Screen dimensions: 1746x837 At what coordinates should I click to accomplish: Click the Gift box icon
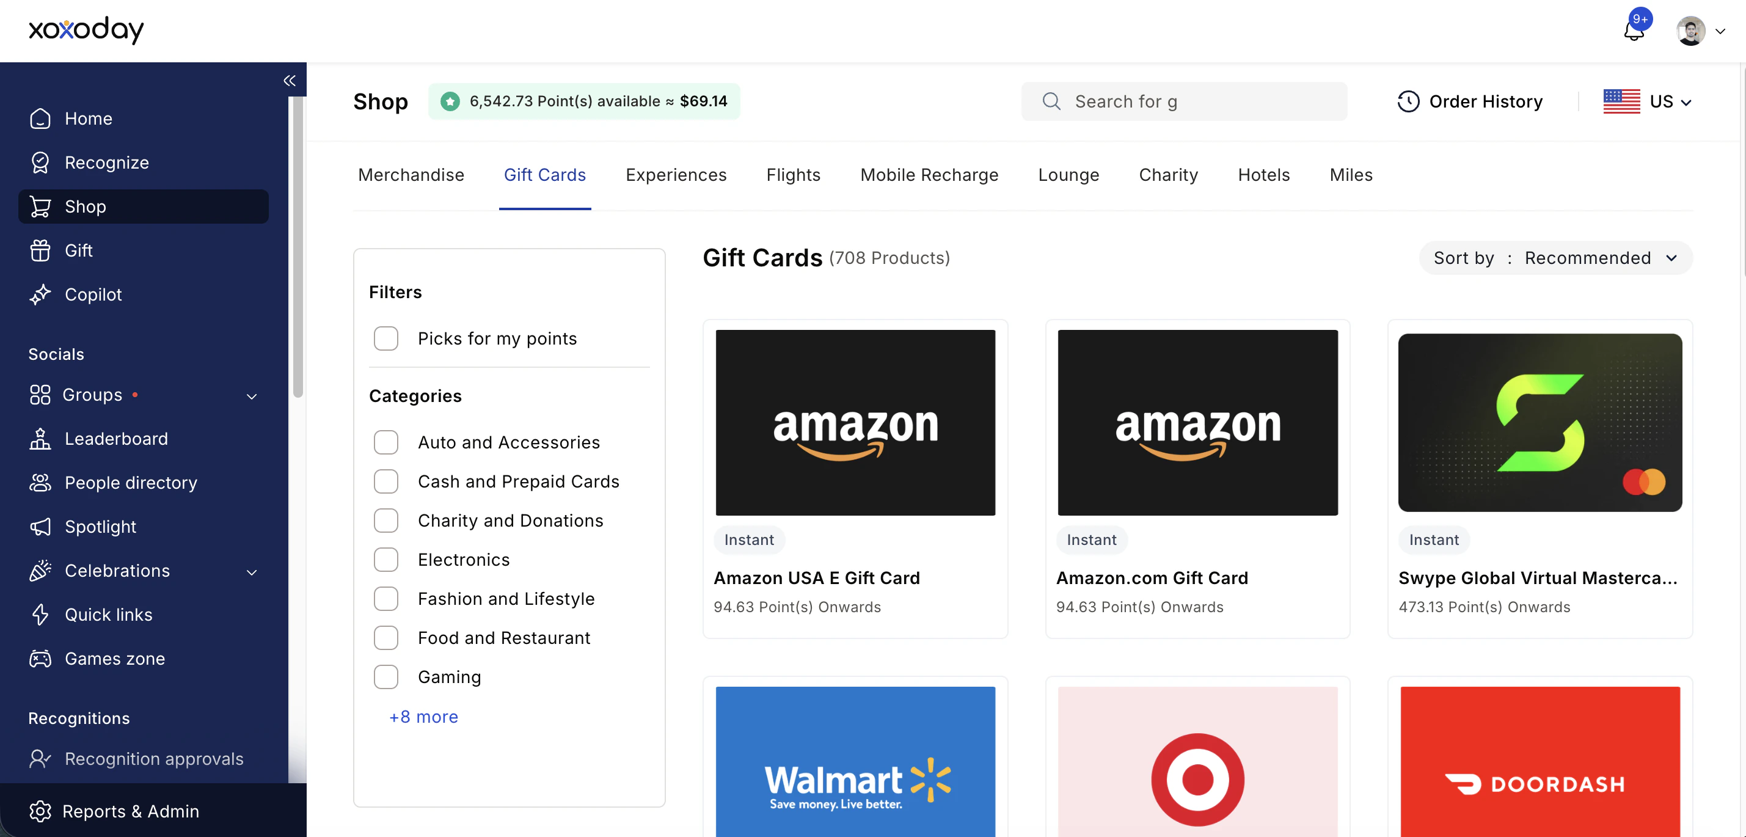coord(40,250)
